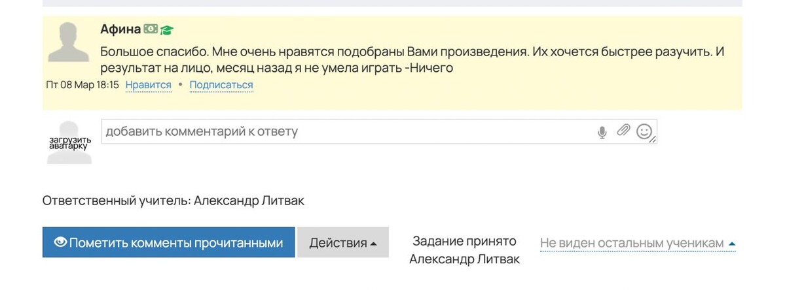The height and width of the screenshot is (290, 785).
Task: Click the Задание принято Александр Литвак status
Action: pyautogui.click(x=464, y=250)
